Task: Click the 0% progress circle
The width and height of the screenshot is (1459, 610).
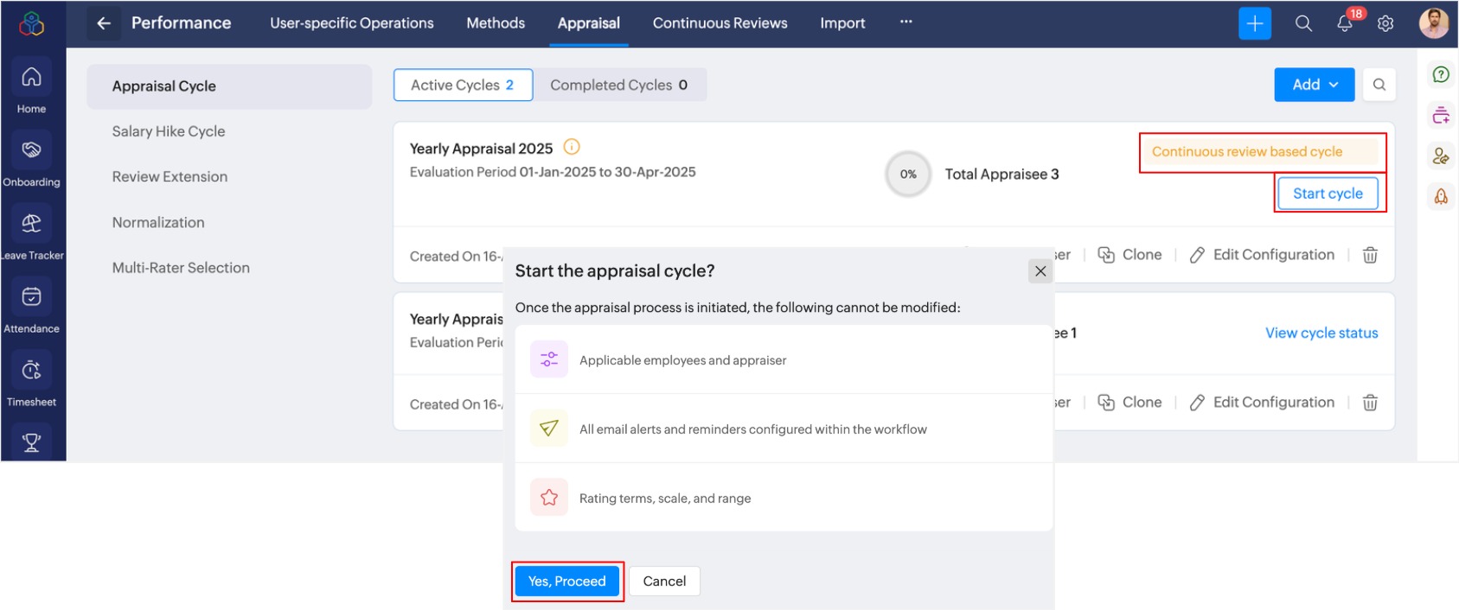Action: (908, 174)
